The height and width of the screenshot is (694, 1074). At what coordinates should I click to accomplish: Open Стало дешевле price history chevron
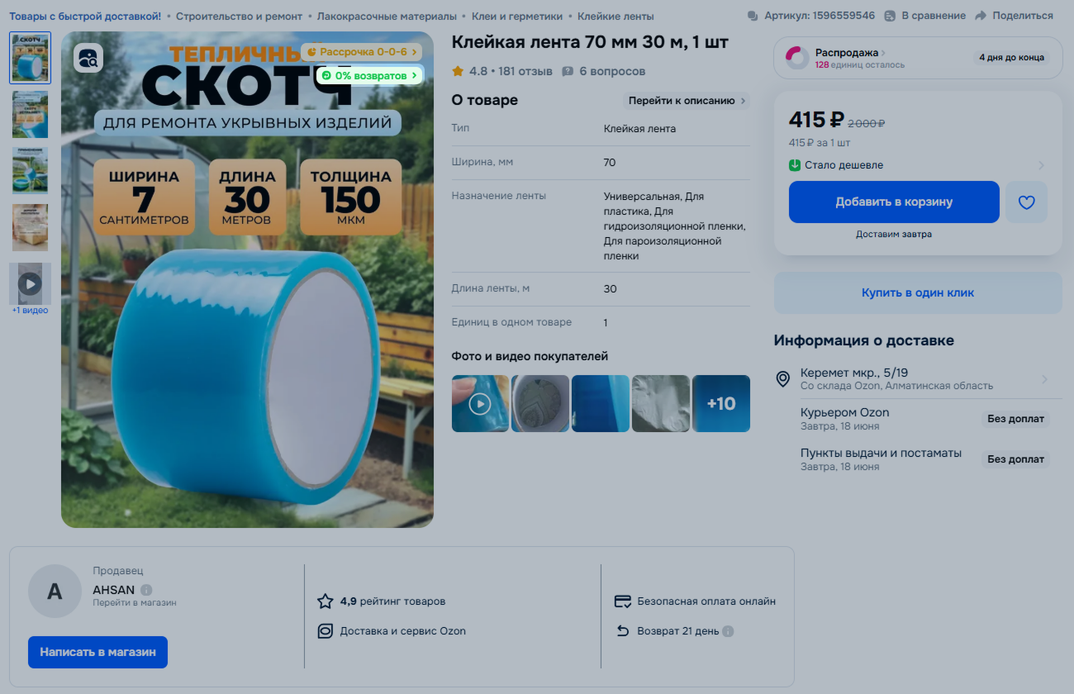tap(1041, 165)
